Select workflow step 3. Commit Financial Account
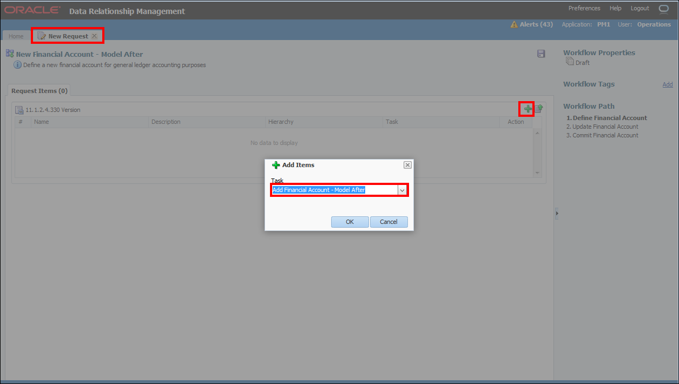The width and height of the screenshot is (679, 384). 602,135
